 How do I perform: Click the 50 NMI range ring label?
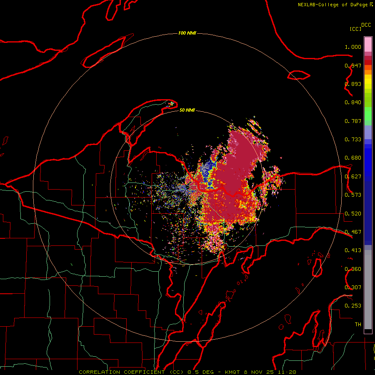187,110
